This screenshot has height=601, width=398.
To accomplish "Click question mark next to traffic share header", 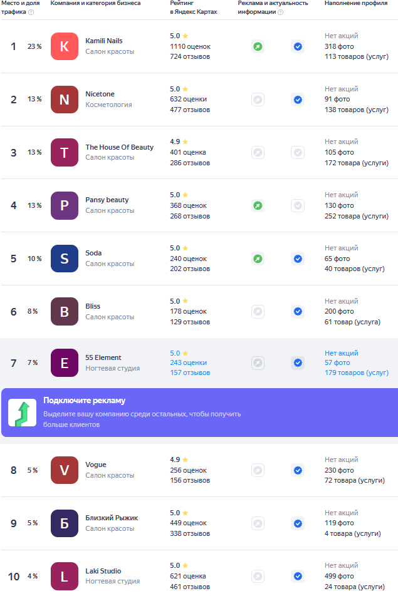I will click(31, 12).
